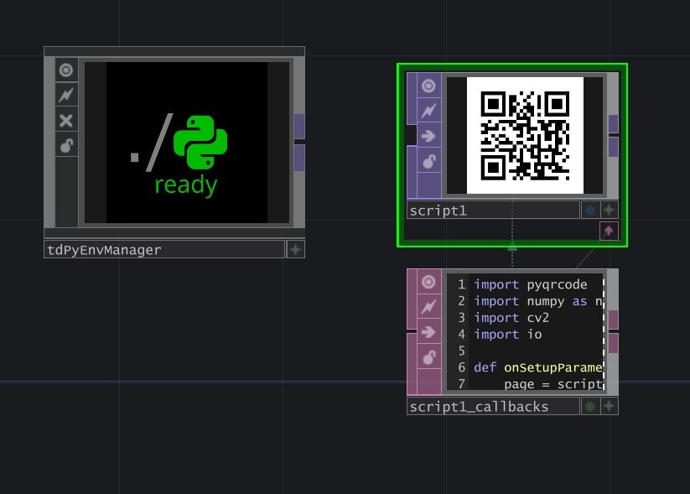The width and height of the screenshot is (690, 494).
Task: Select the tdPyEnvManager node name label
Action: point(164,250)
